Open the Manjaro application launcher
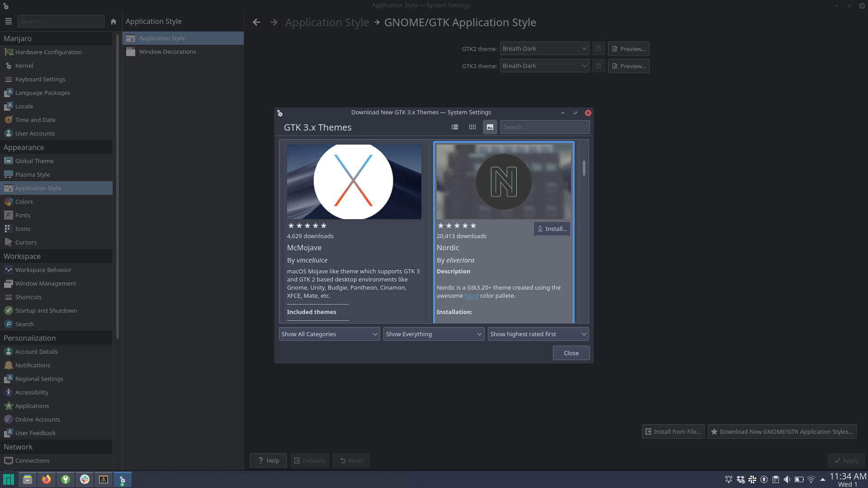This screenshot has height=488, width=868. click(9, 479)
